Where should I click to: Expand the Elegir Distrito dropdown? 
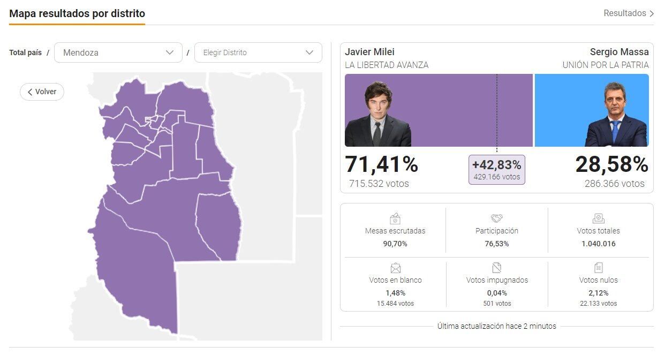251,52
